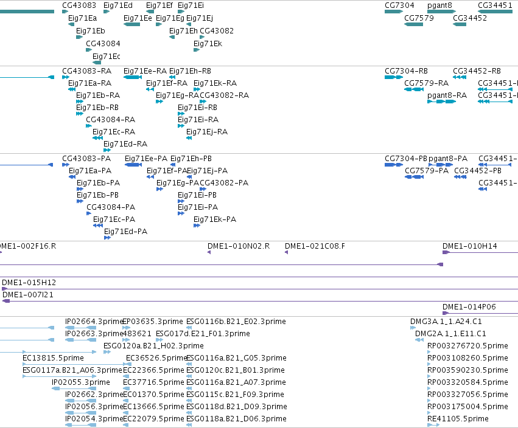Click the CG7304 gene feature
This screenshot has width=518, height=428.
pyautogui.click(x=394, y=12)
